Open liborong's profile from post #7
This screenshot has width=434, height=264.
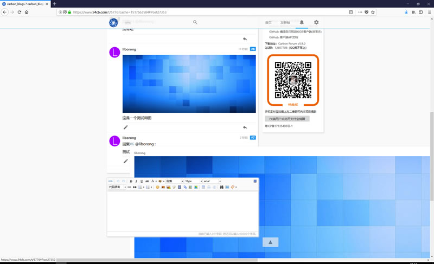[129, 138]
